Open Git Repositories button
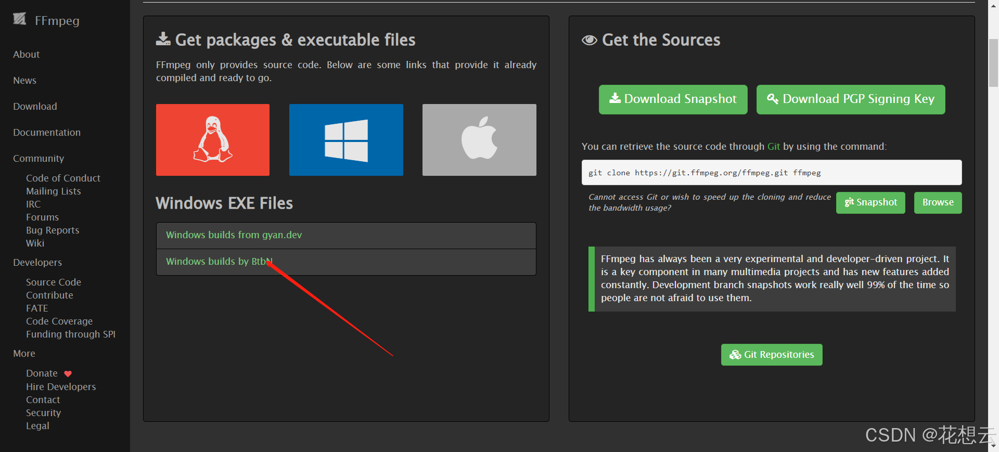This screenshot has width=999, height=452. coord(772,355)
